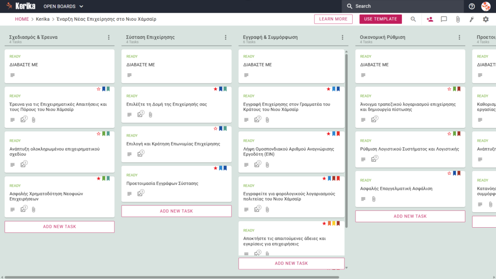Open column menu for Σχεδιασμός & Έρευνα
This screenshot has height=279, width=496.
click(109, 37)
